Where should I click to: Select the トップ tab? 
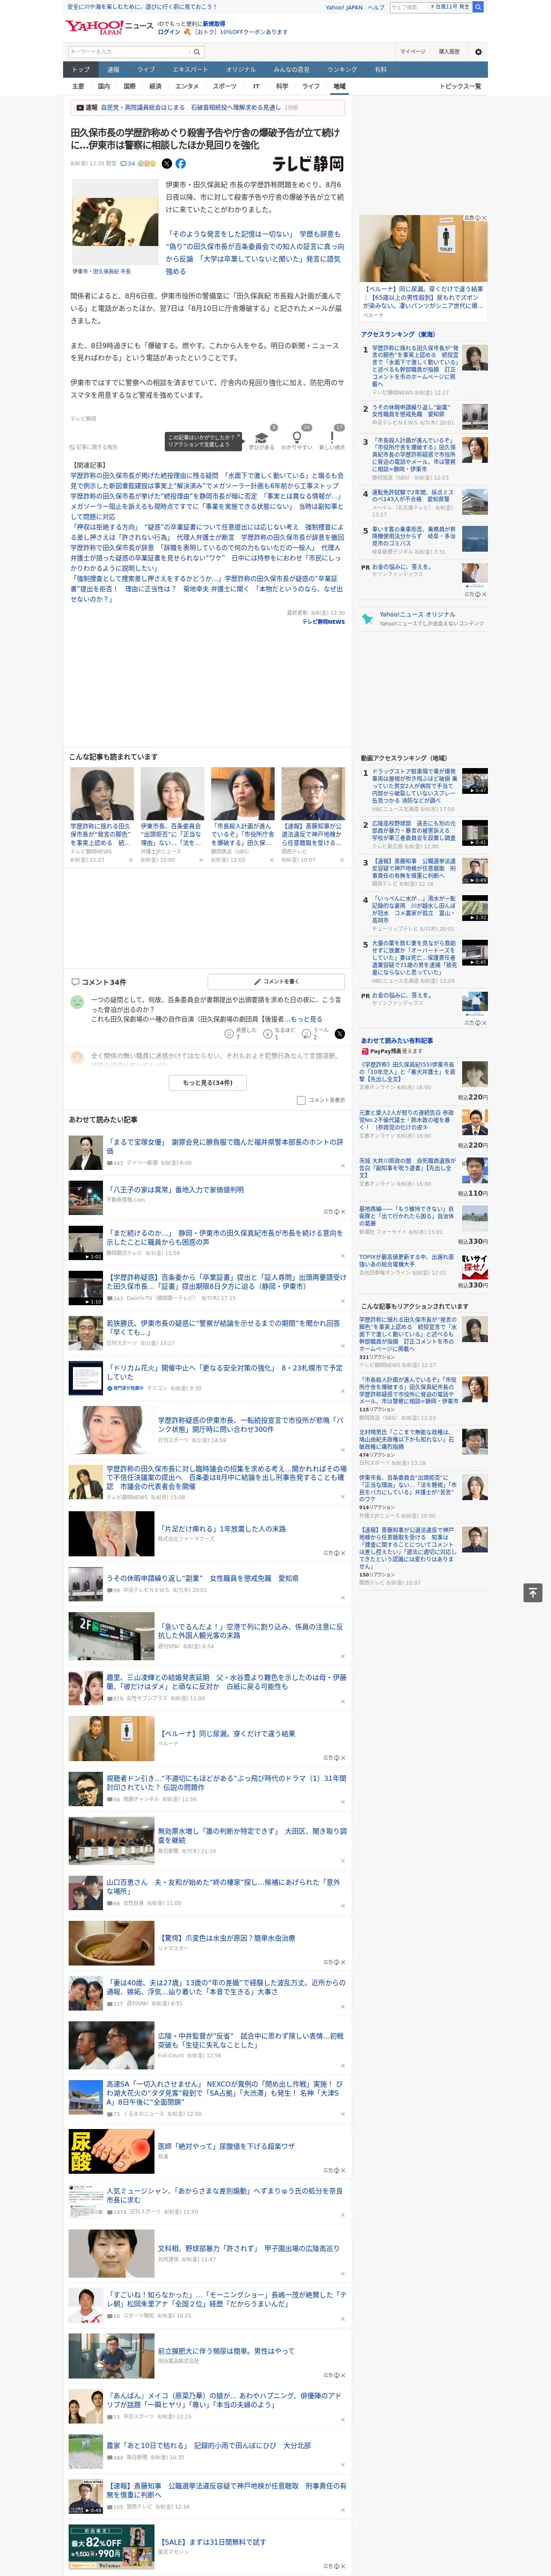(81, 69)
